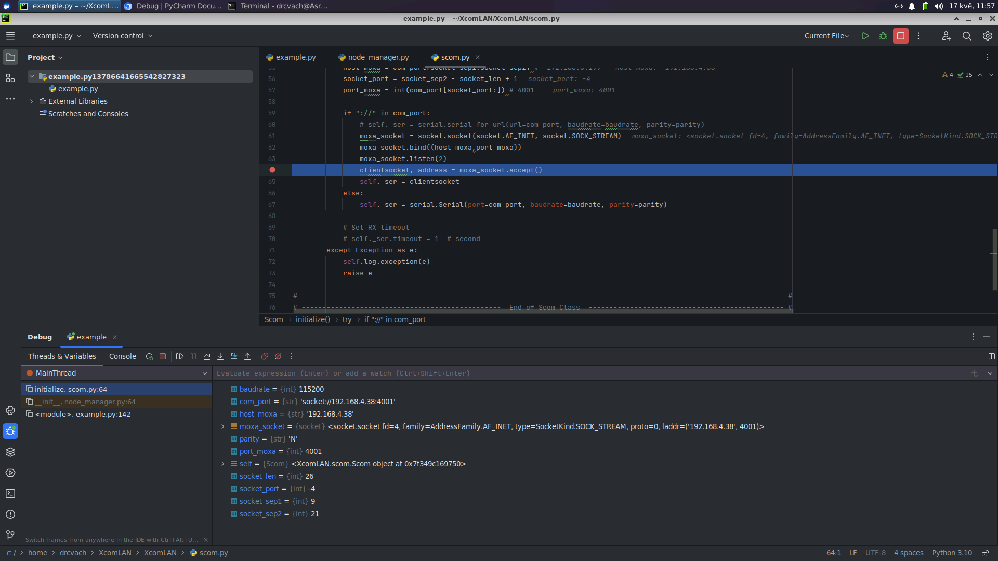Open Search Everywhere magnifier
The image size is (998, 561).
click(967, 36)
